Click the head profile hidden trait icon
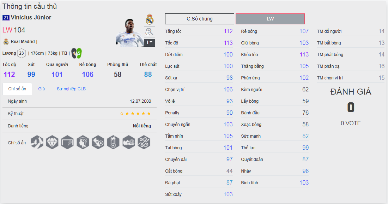 click(x=83, y=142)
